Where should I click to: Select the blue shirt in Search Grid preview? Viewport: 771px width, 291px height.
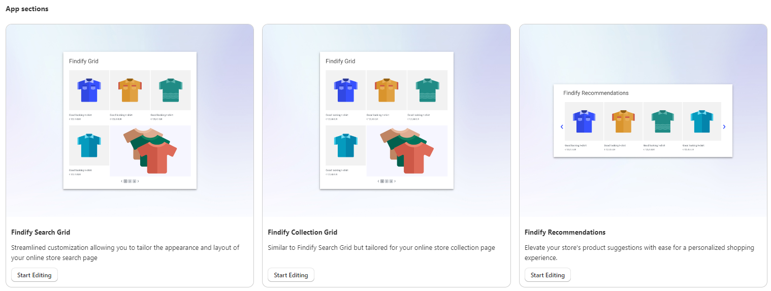89,90
